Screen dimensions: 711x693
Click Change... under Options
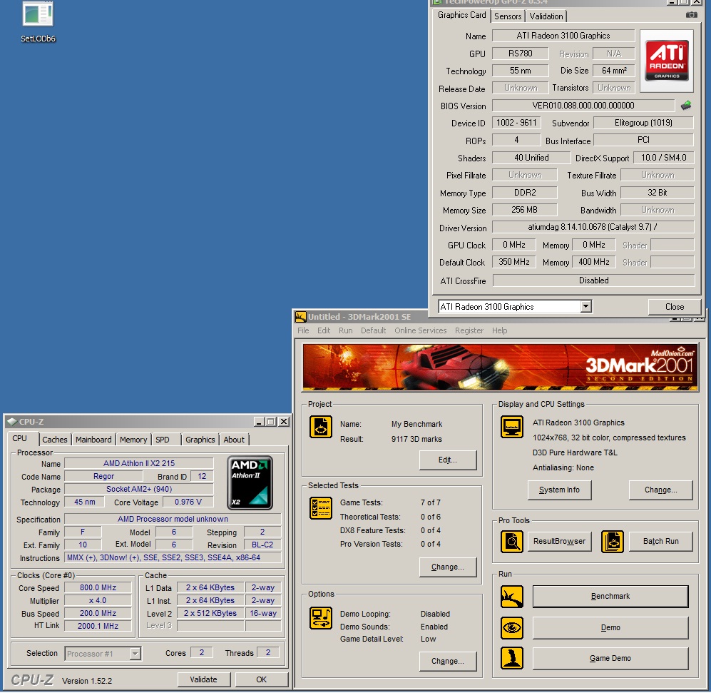[448, 661]
